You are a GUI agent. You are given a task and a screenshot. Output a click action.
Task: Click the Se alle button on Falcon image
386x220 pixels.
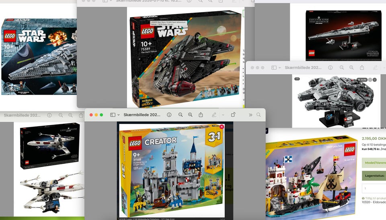[x=362, y=80]
